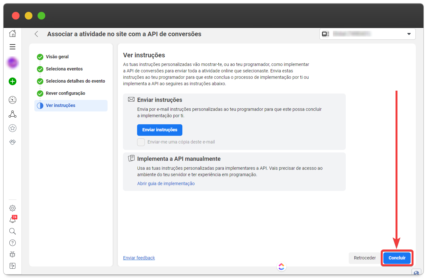Open the help question mark icon
This screenshot has height=278, width=427.
pos(13,243)
